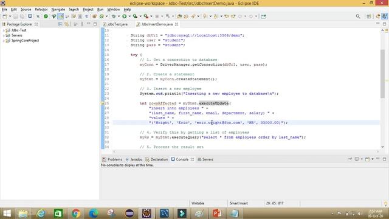This screenshot has width=389, height=219.
Task: Minimize the Package Explorer view
Action: (x=89, y=24)
